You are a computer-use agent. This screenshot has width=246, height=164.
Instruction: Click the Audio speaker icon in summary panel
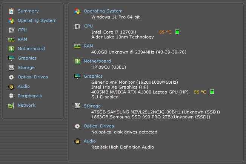point(77,141)
